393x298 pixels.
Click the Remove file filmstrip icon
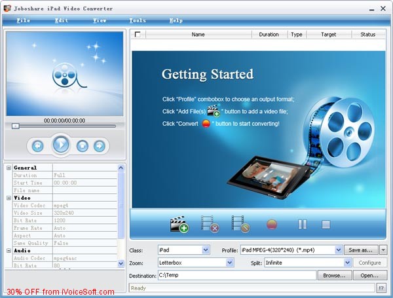(x=210, y=224)
